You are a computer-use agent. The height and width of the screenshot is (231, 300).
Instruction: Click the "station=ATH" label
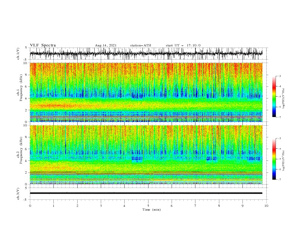point(141,45)
